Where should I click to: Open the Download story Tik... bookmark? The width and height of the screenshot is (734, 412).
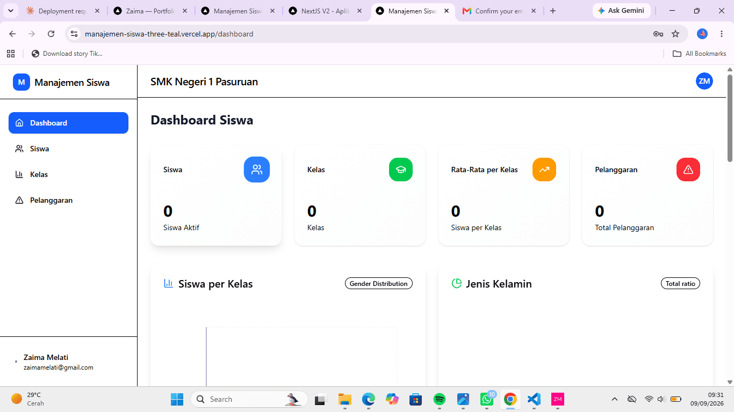67,54
